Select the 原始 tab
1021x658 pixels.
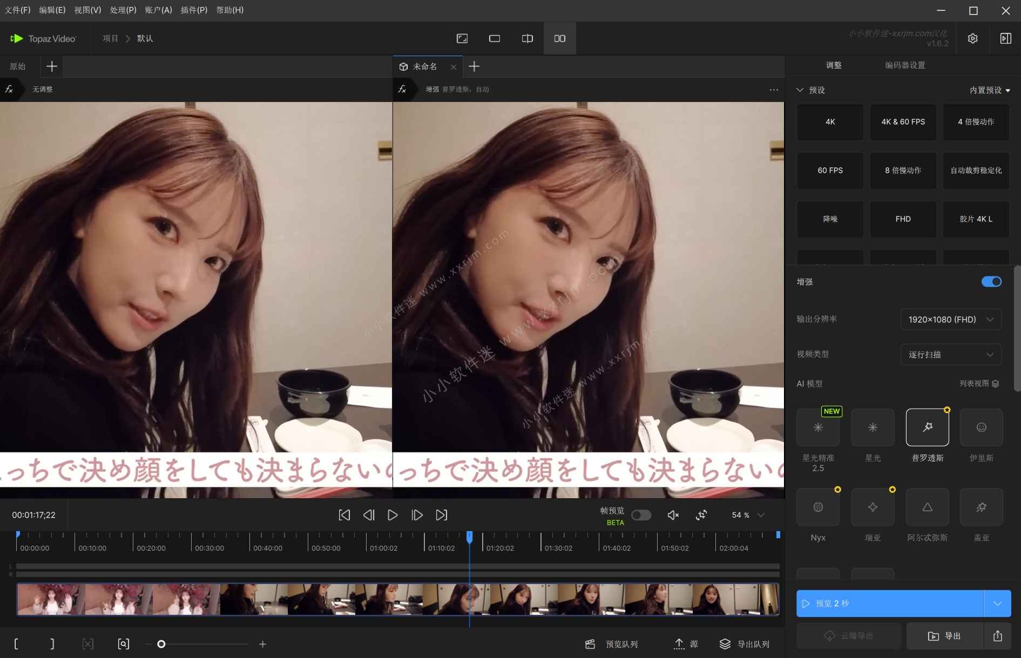point(18,66)
